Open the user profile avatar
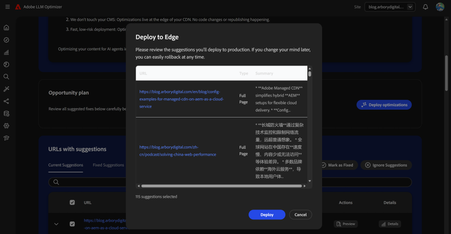The image size is (451, 234). click(x=440, y=7)
